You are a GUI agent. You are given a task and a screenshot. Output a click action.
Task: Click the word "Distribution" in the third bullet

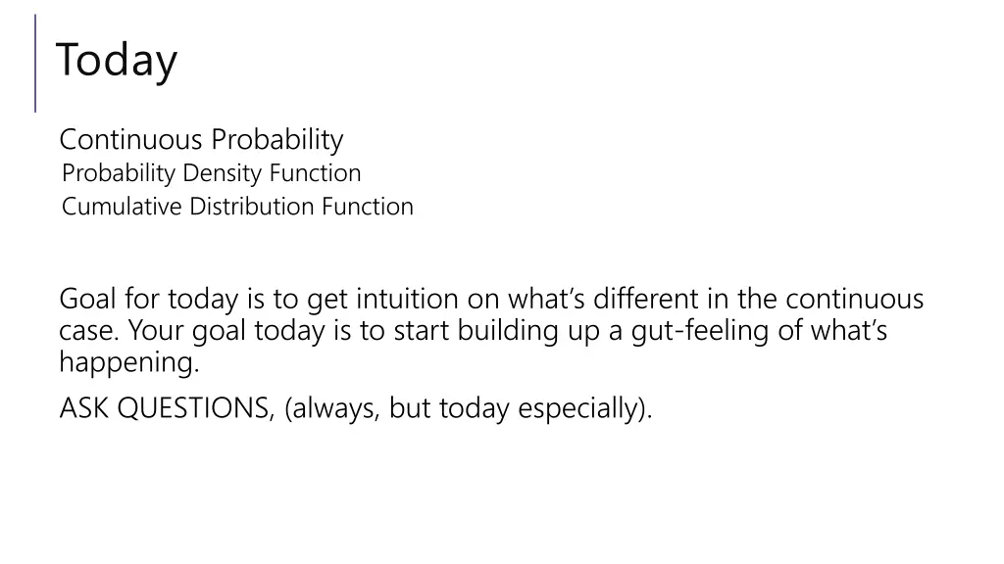(252, 207)
